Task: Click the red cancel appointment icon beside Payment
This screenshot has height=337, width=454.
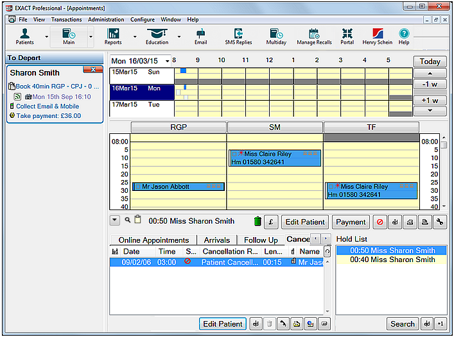Action: click(x=380, y=222)
